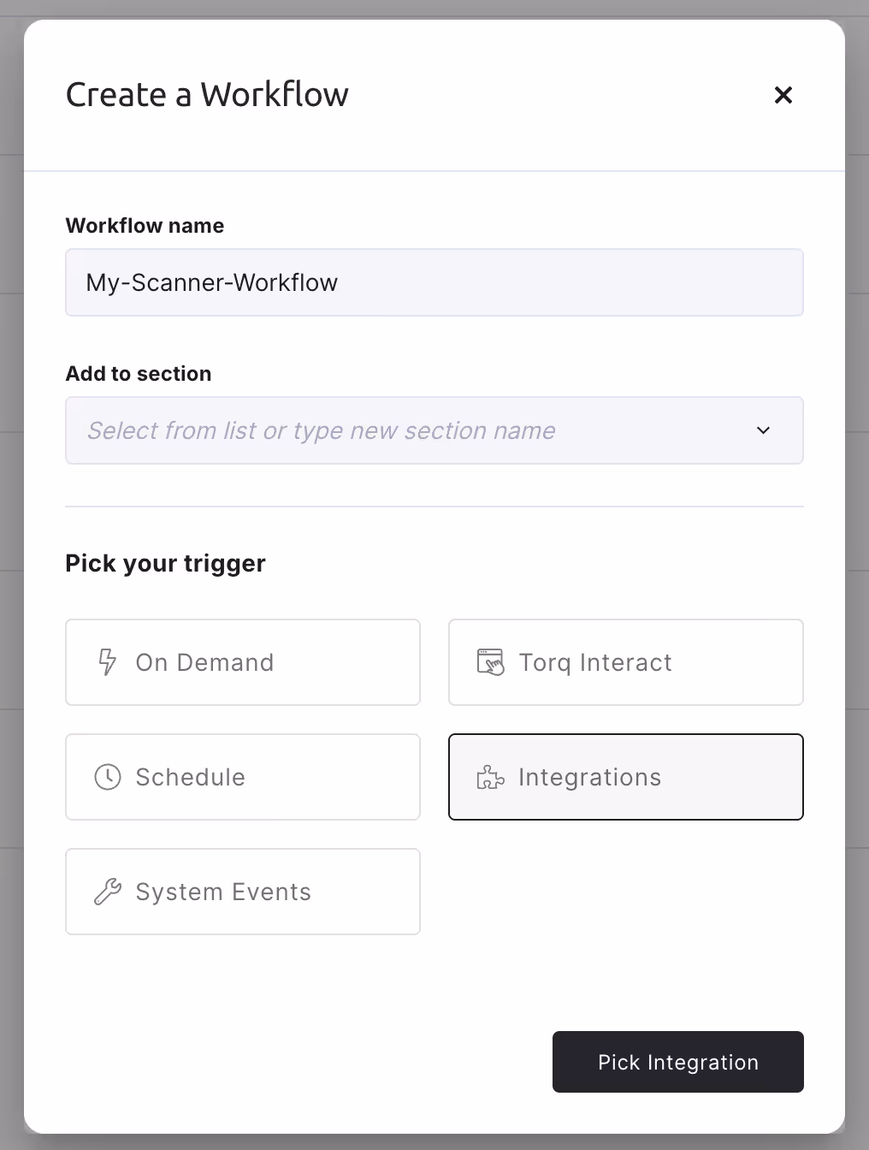This screenshot has width=869, height=1150.
Task: Click the lightning bolt On Demand icon
Action: (x=107, y=662)
